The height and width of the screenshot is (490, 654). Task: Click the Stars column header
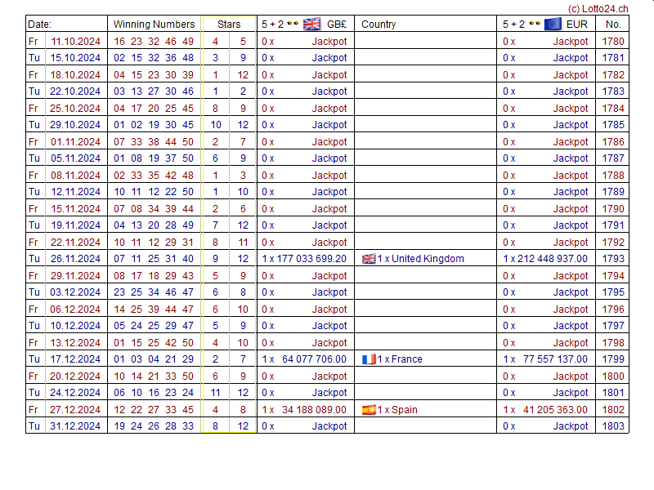click(229, 24)
